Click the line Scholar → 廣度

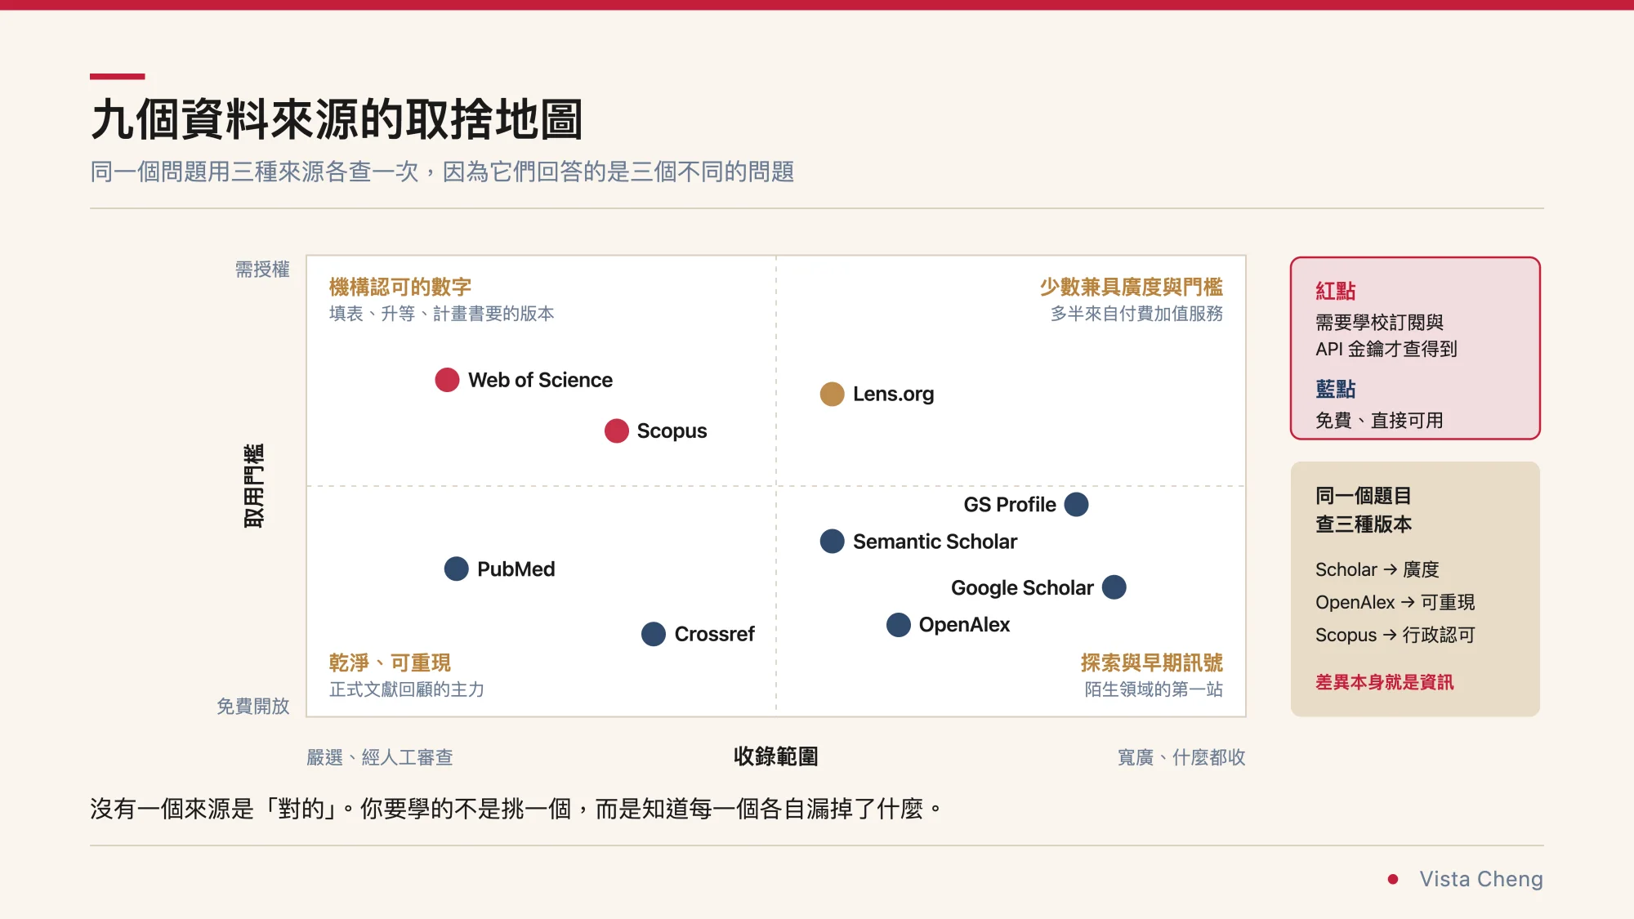click(1377, 569)
